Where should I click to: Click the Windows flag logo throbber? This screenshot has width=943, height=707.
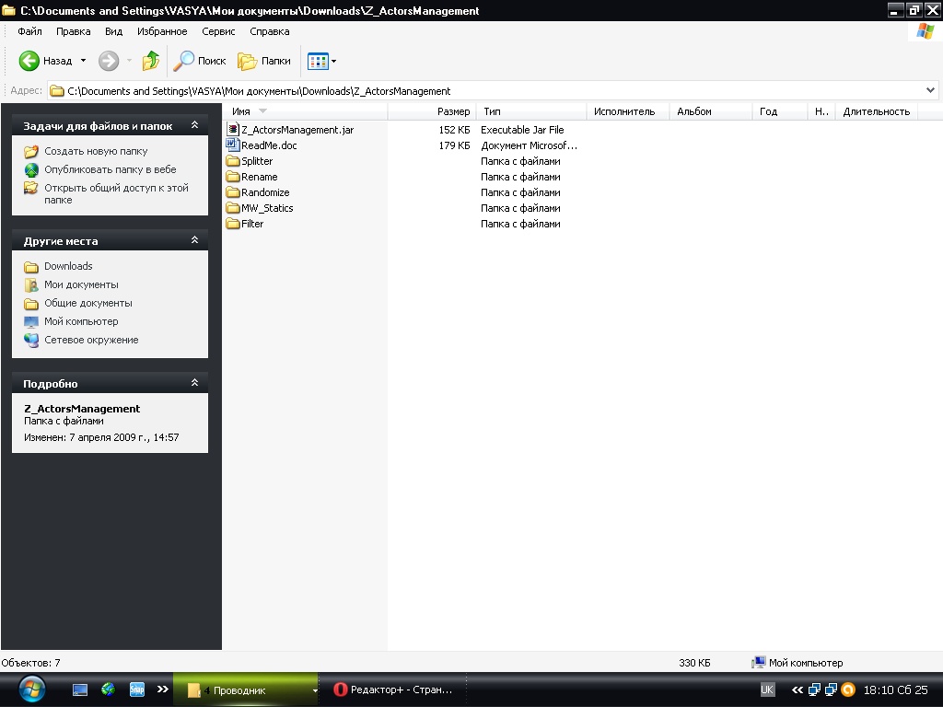coord(925,31)
